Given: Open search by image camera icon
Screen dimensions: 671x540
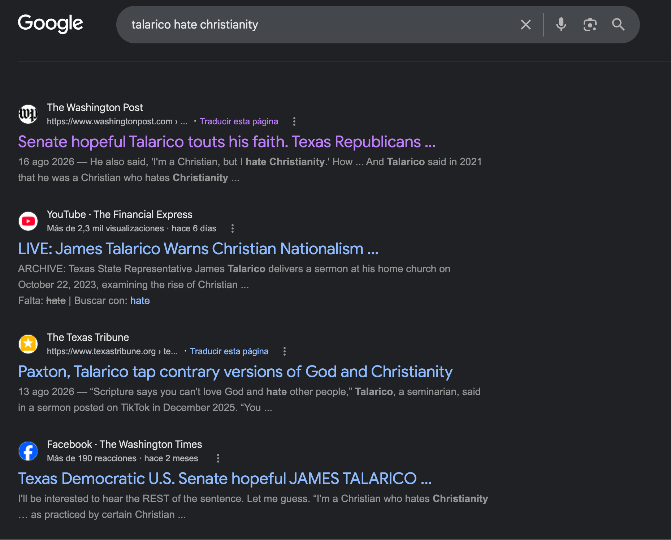Looking at the screenshot, I should click(x=590, y=25).
